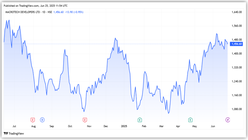The width and height of the screenshot is (248, 140).
Task: Show the green earnings marker near Feb
Action: [x=140, y=120]
